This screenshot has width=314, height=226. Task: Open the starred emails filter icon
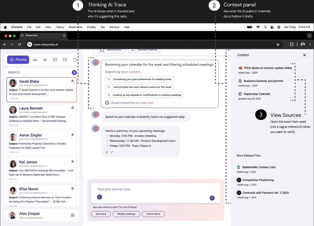coord(45,60)
